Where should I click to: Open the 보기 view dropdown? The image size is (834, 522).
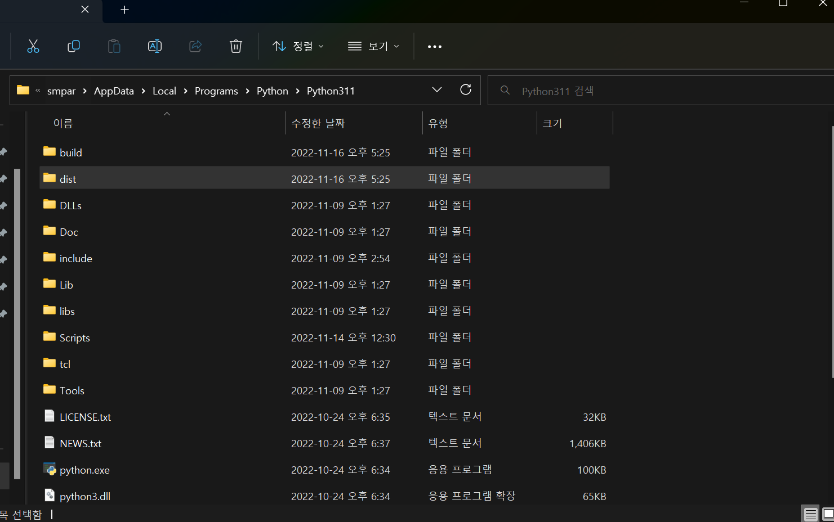tap(374, 46)
